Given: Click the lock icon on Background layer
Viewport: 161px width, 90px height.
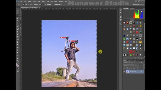Looking at the screenshot, I should coord(141,72).
